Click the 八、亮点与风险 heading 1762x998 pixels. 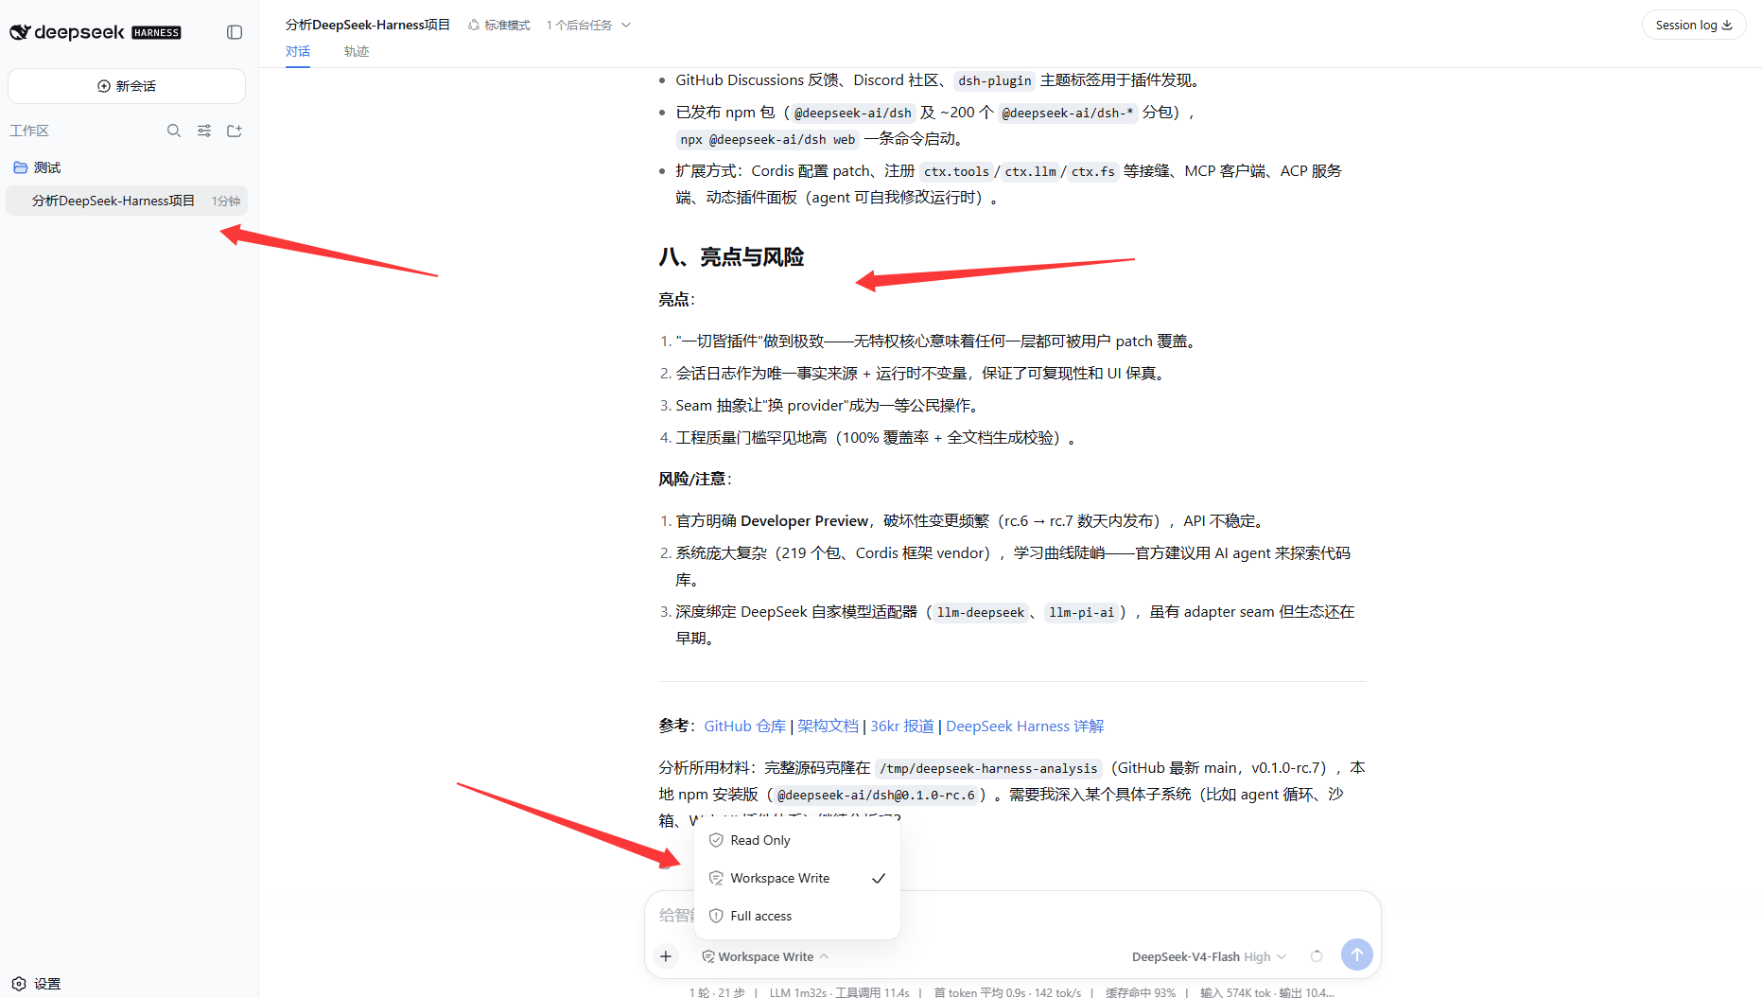click(x=731, y=257)
